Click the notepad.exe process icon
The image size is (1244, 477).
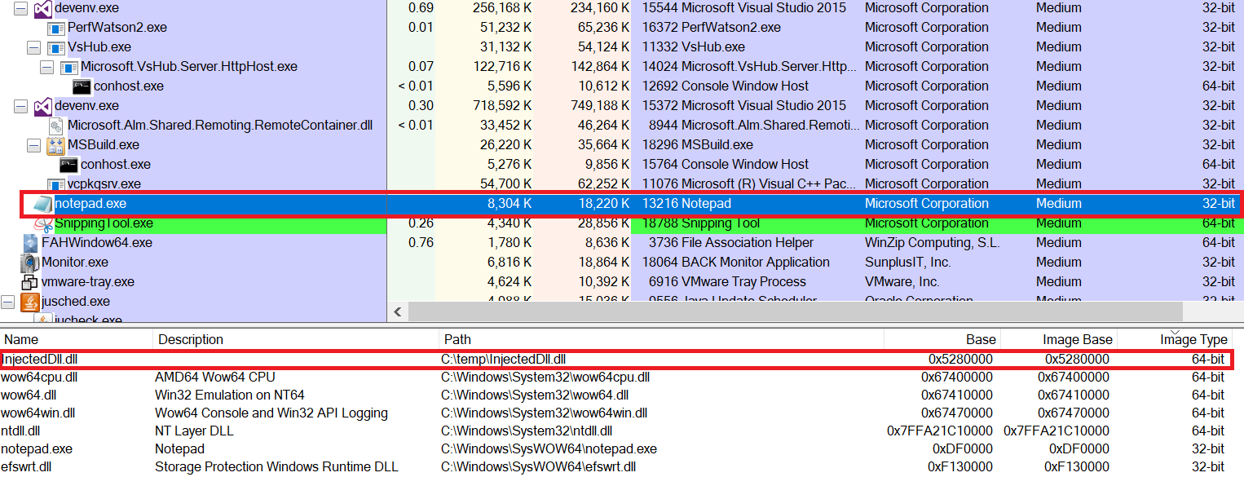point(42,205)
